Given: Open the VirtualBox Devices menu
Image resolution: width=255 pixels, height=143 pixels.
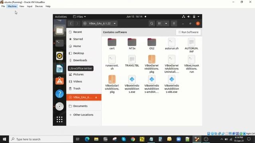Looking at the screenshot, I should [x=39, y=6].
